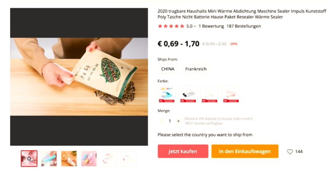Screen dimensions: 332x175
Task: Open the rating dropdown next to 5.0
Action: click(195, 27)
